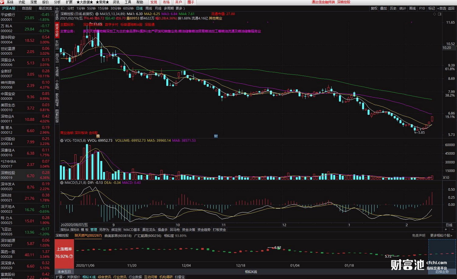
Task: Expand the MA indicator dropdown arrow
Action: [x=97, y=14]
